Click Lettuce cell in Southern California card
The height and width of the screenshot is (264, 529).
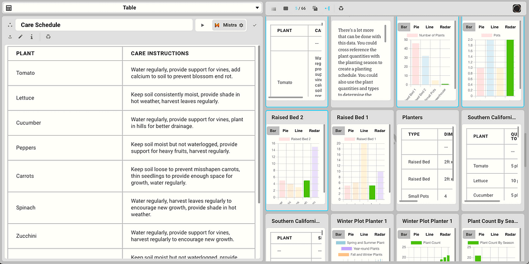pos(485,181)
